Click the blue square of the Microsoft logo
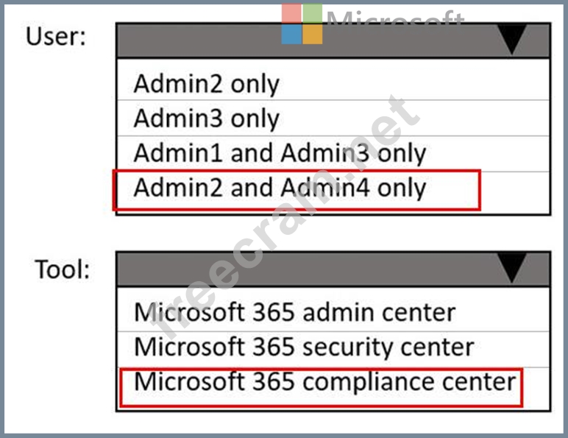Screen dimensions: 568x438 pos(291,35)
